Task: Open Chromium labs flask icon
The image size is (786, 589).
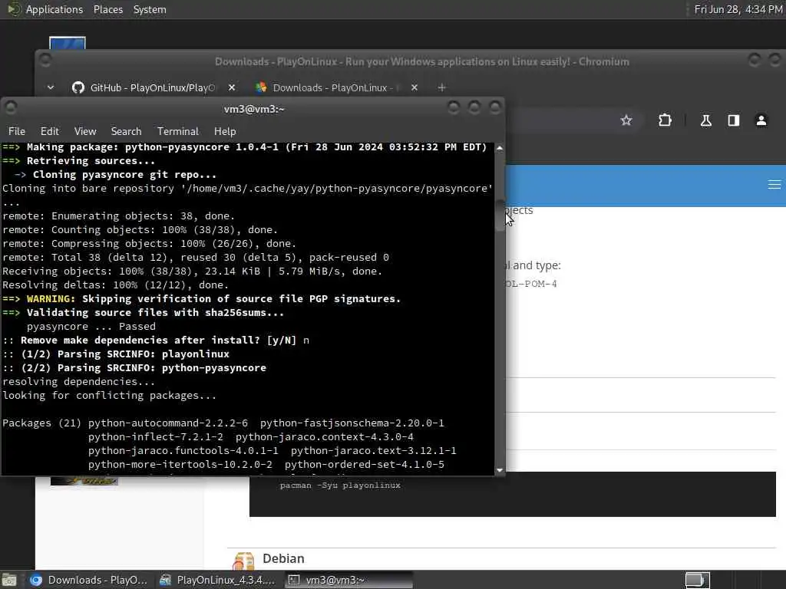Action: point(706,120)
